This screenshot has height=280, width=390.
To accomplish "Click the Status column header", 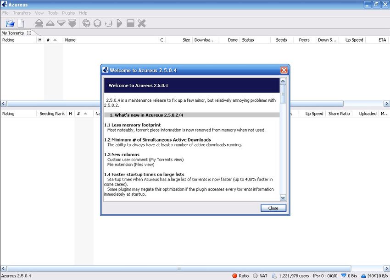I will (x=255, y=40).
